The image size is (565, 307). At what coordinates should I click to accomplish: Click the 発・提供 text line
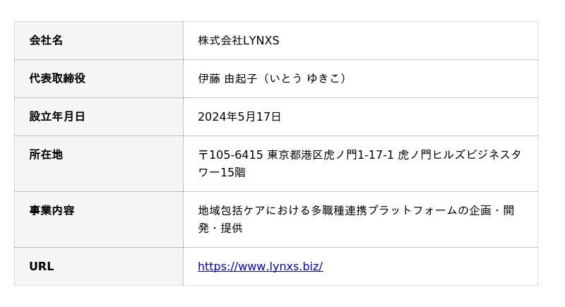[220, 228]
